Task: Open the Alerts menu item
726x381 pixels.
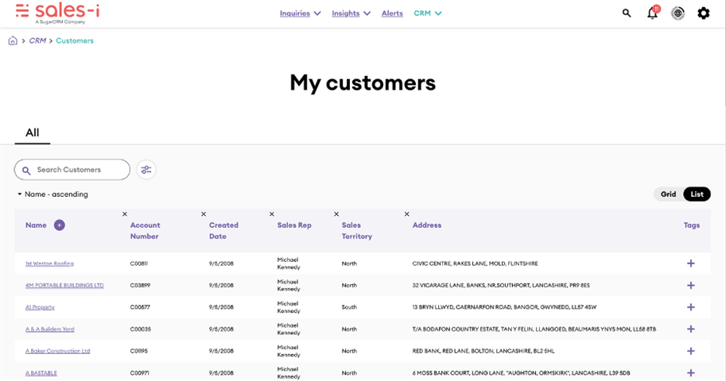Action: (392, 13)
